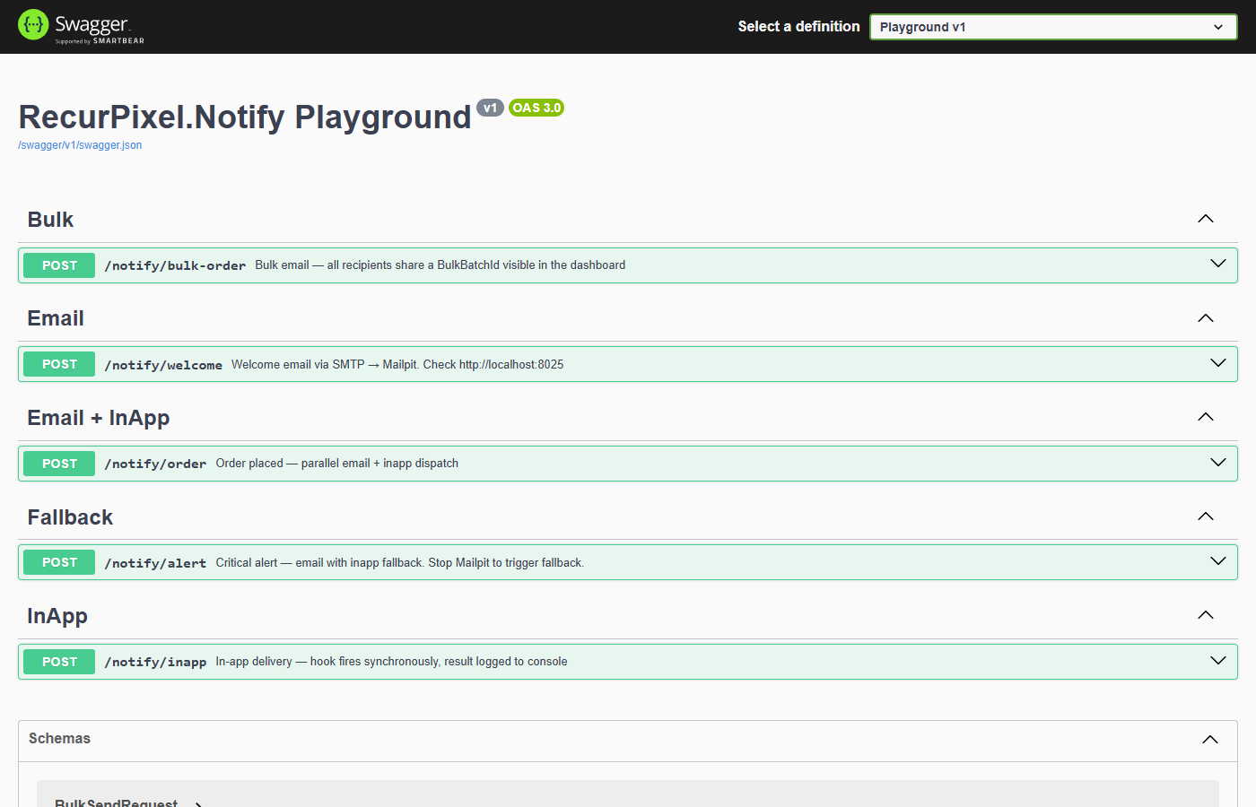This screenshot has height=807, width=1256.
Task: Open the Playground v1 definition dropdown
Action: pyautogui.click(x=1053, y=27)
